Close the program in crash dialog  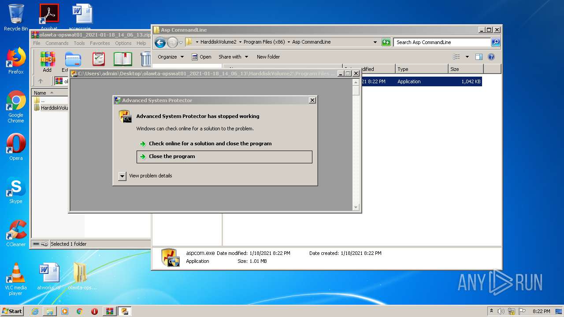pyautogui.click(x=224, y=157)
